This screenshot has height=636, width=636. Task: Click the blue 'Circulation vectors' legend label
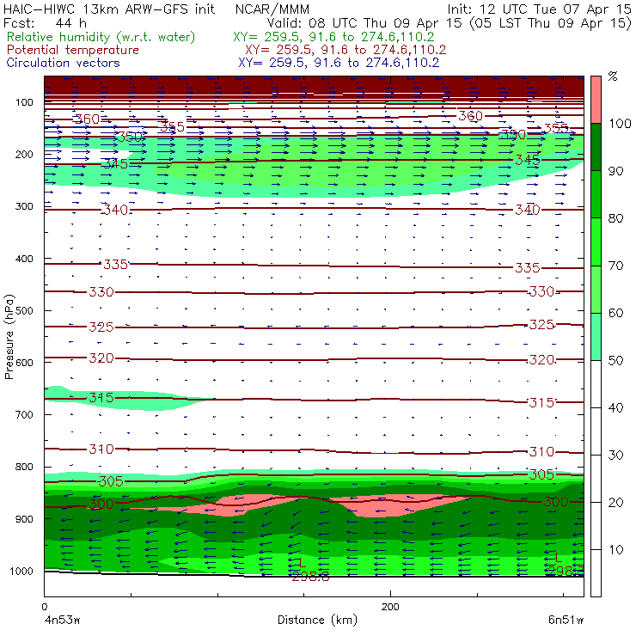[64, 63]
